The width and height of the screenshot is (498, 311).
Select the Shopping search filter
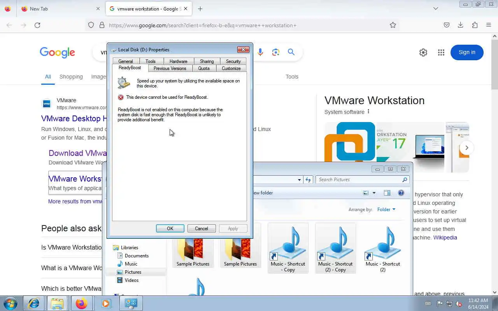[x=71, y=77]
